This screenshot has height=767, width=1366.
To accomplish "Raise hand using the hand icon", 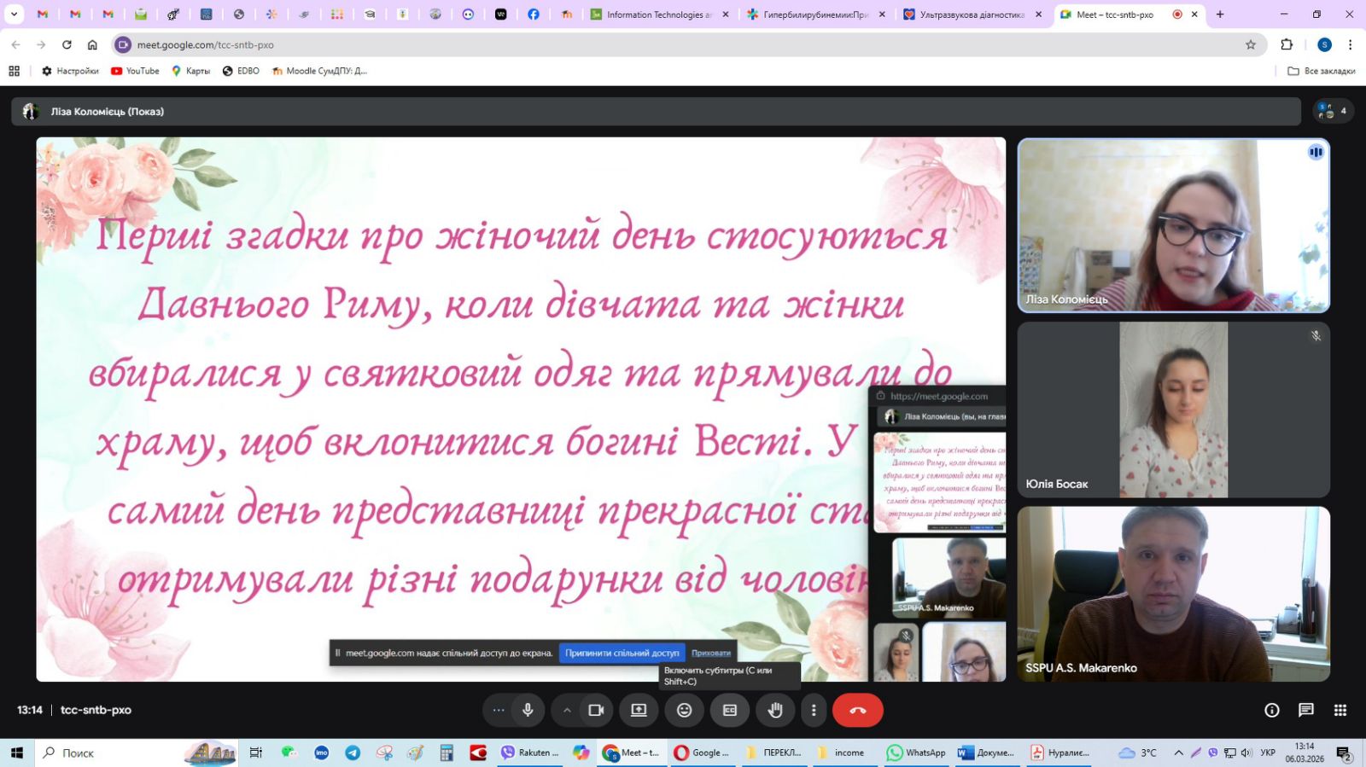I will (x=775, y=710).
